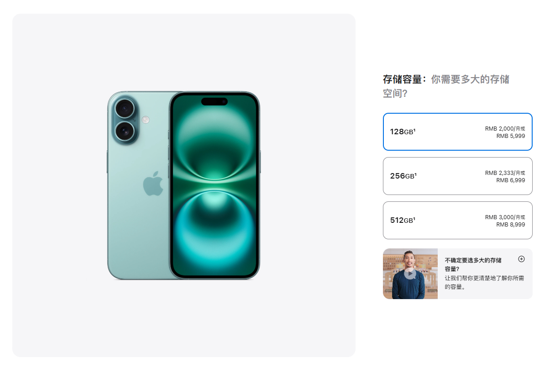
Task: Expand the storage help card plus icon
Action: tap(521, 259)
